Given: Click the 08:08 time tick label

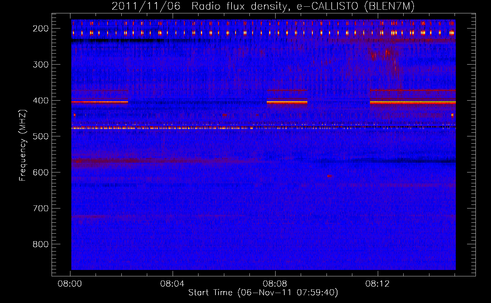Looking at the screenshot, I should (275, 284).
